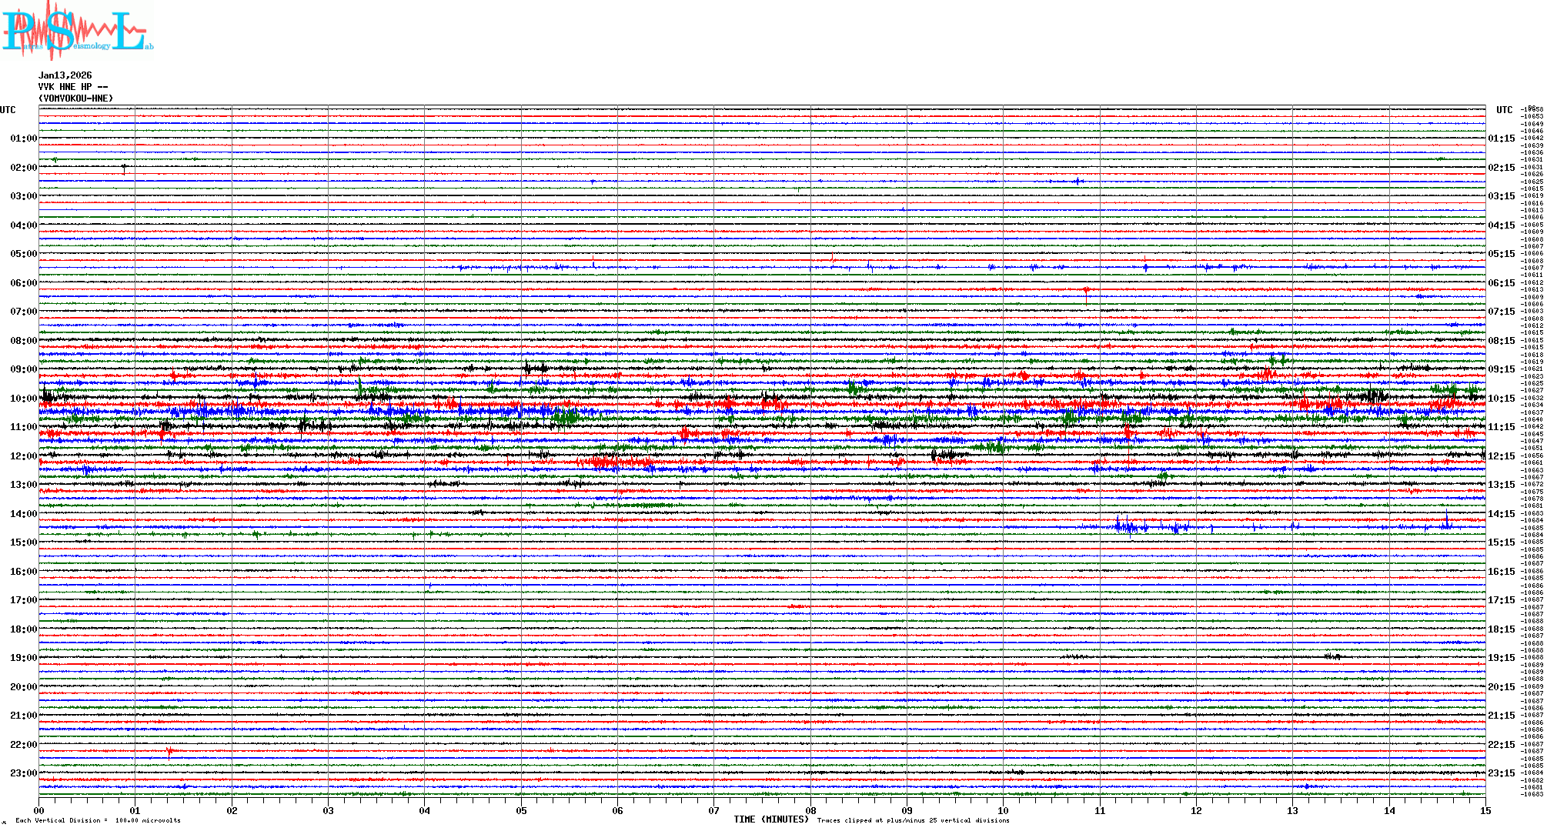This screenshot has width=1547, height=831.
Task: Click the red spike below the 22:00 trace
Action: (169, 752)
